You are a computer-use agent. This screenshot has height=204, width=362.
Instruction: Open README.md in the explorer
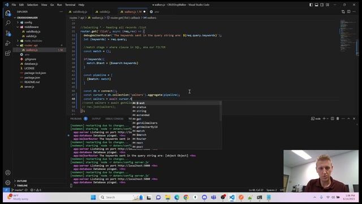pyautogui.click(x=32, y=82)
